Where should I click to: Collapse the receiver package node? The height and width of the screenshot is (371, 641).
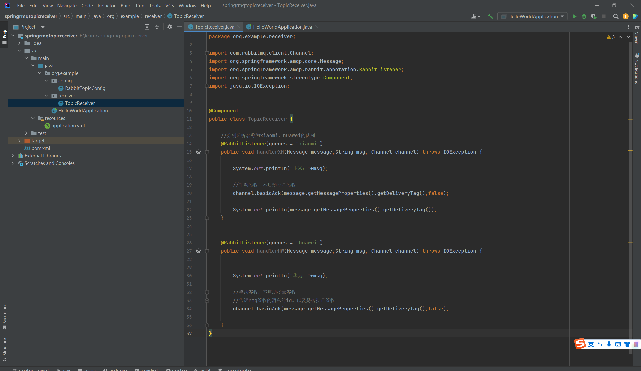coord(46,96)
